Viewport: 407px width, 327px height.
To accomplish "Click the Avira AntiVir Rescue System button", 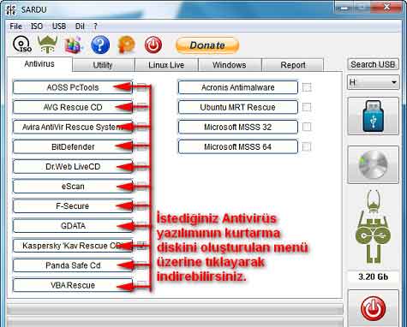I will point(73,127).
